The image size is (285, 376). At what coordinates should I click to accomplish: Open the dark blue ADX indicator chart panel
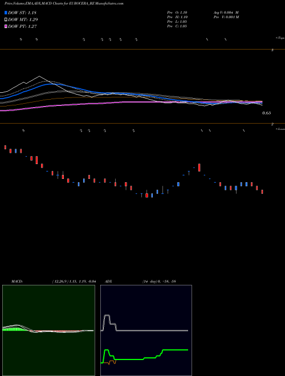146,330
